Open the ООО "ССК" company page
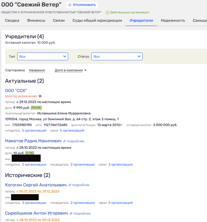This screenshot has height=222, width=207. point(16,90)
